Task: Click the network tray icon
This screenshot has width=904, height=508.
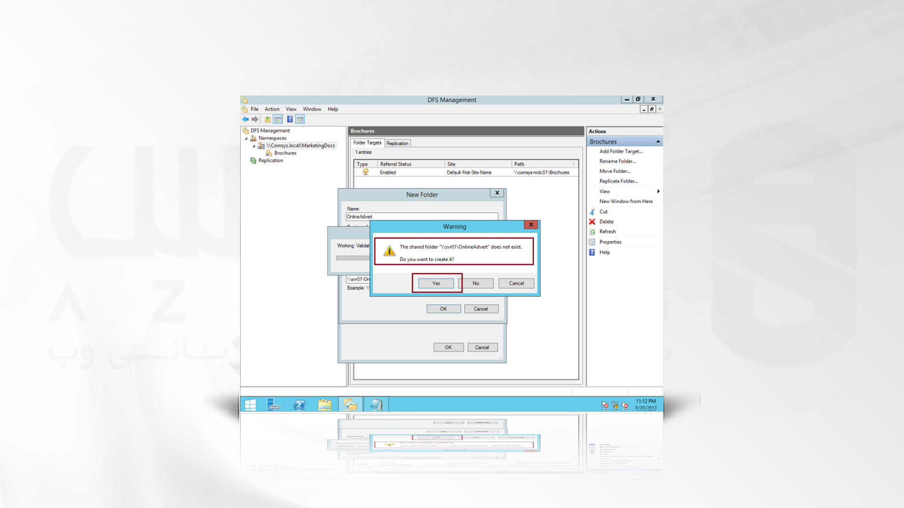Action: 615,405
